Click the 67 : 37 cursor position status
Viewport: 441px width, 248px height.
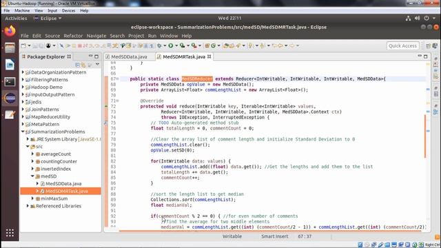tap(305, 236)
